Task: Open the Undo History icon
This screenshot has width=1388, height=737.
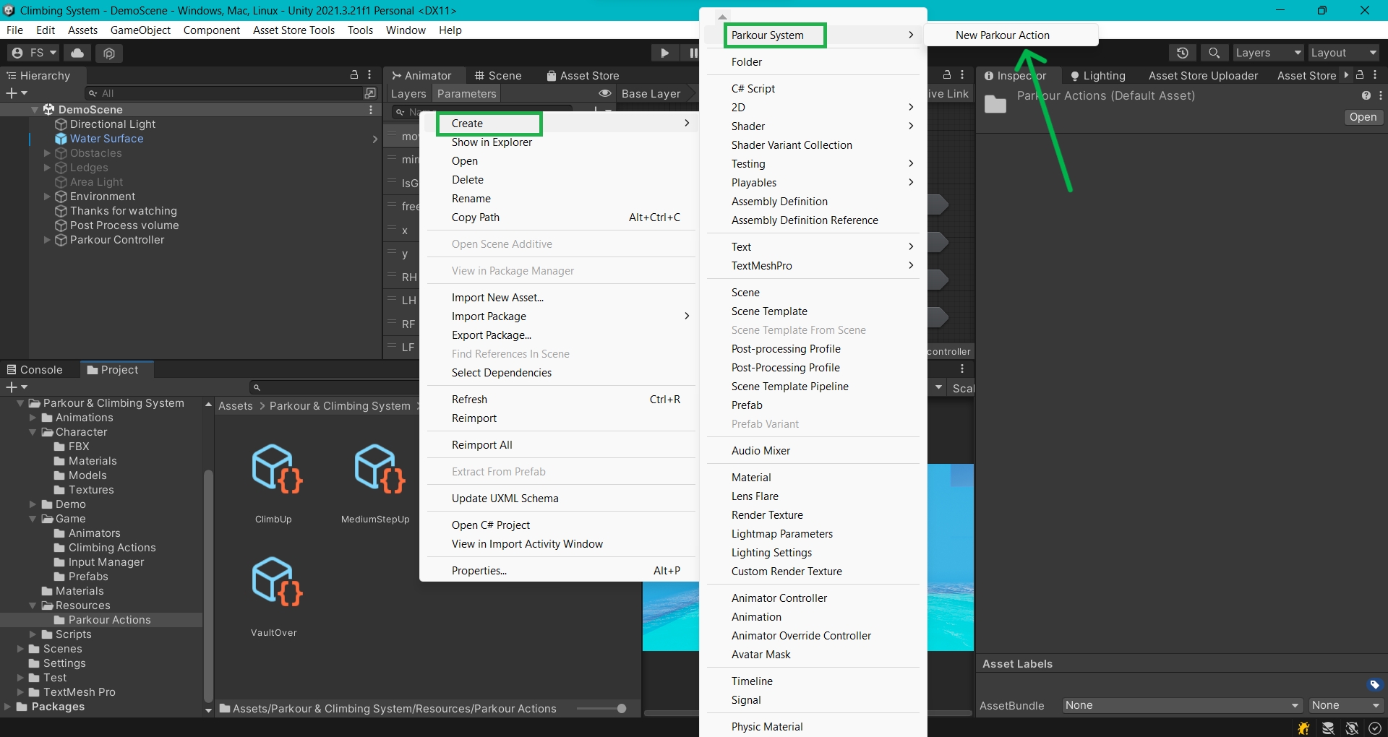Action: [1182, 53]
